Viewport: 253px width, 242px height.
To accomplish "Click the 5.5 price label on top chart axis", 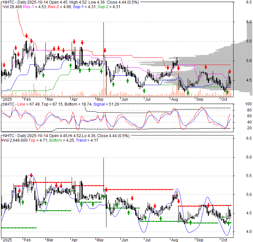I will pyautogui.click(x=249, y=41).
